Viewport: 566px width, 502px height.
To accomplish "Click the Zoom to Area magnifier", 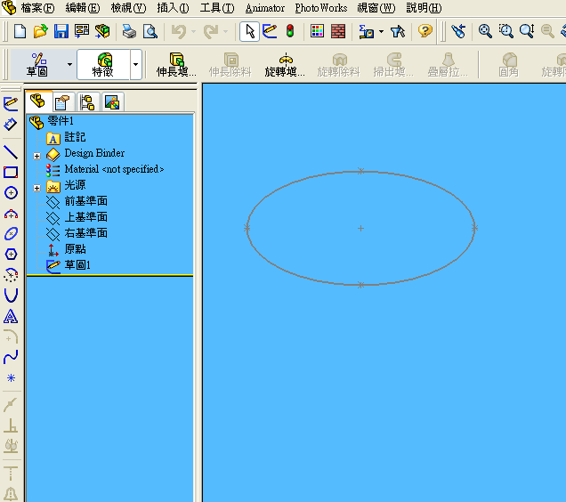I will click(x=505, y=31).
